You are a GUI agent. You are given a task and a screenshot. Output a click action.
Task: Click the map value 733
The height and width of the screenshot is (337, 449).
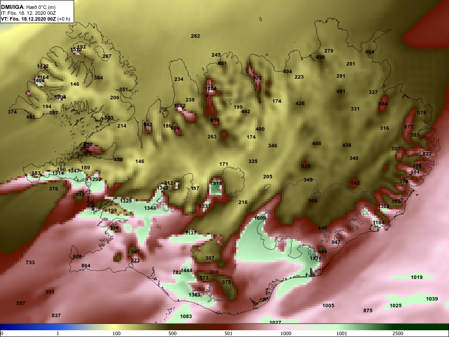[30, 262]
